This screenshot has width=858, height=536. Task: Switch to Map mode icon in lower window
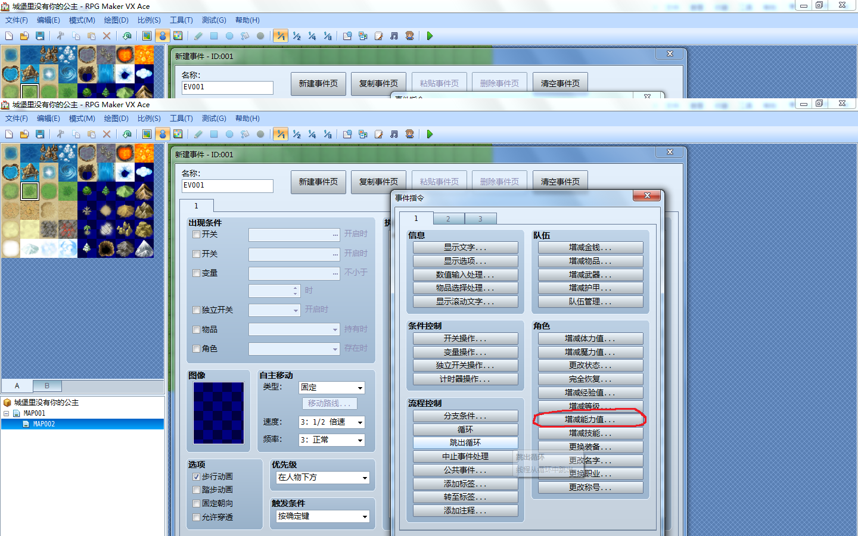(147, 135)
